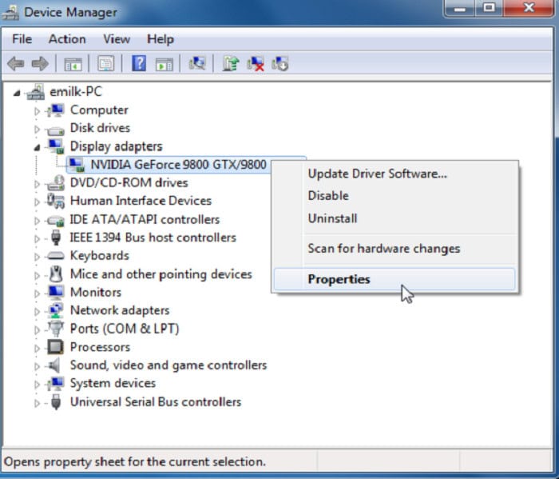Expand the Computer node arrow
Screen dimensions: 559x479
tap(37, 111)
